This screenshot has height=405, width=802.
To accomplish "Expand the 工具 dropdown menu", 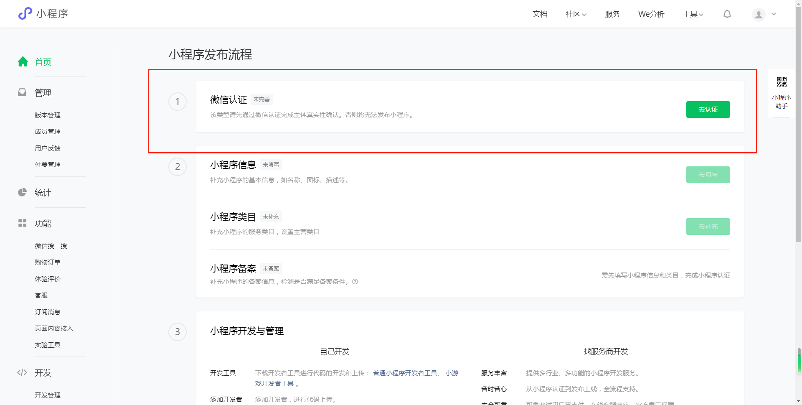I will 693,14.
